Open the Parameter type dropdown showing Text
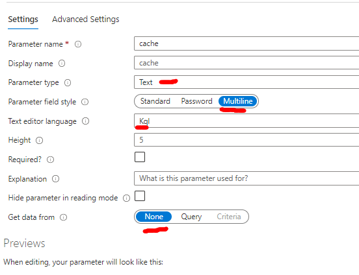 [246, 82]
